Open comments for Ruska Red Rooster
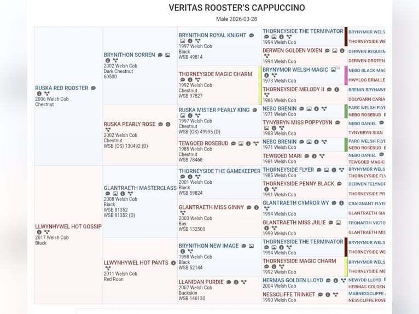The height and width of the screenshot is (314, 419). point(93,88)
